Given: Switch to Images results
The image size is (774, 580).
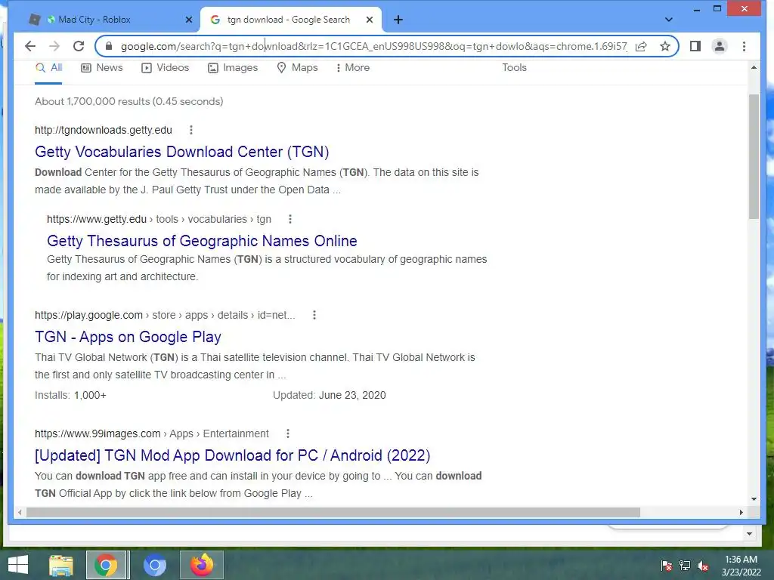Looking at the screenshot, I should click(233, 67).
